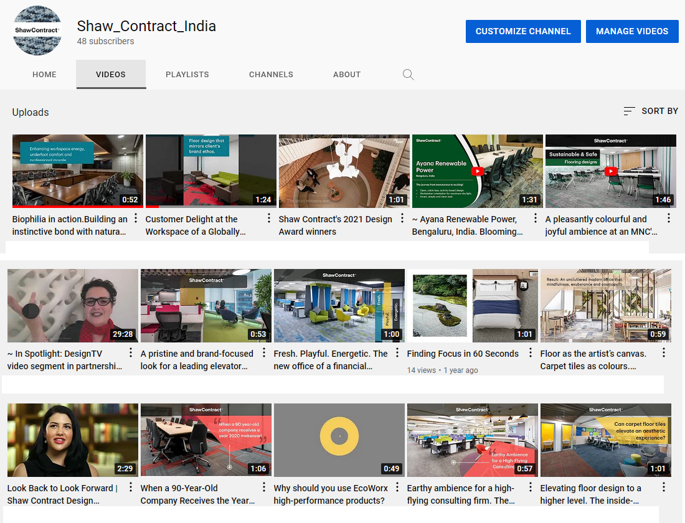The image size is (685, 523).
Task: Play the 0:59 uncluttered modern office thumbnail
Action: point(605,306)
